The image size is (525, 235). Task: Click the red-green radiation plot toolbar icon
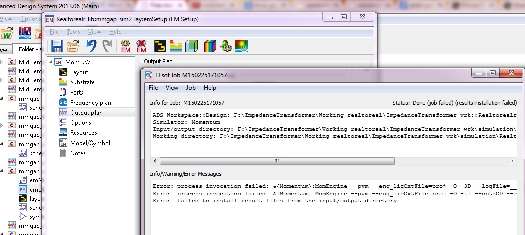[x=242, y=46]
